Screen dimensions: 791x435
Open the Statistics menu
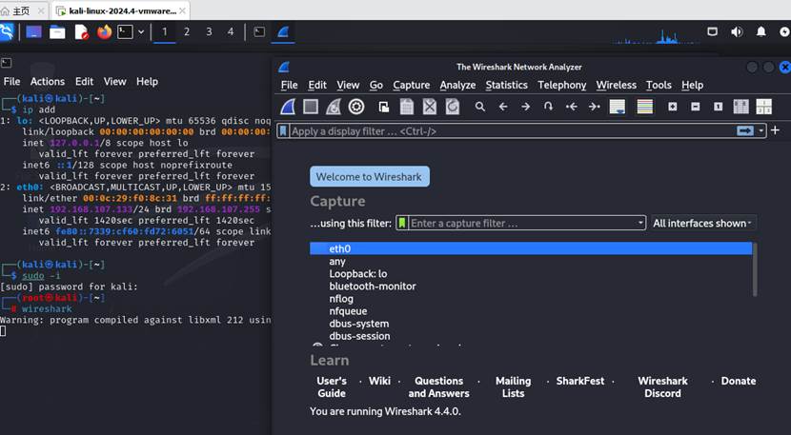click(506, 85)
